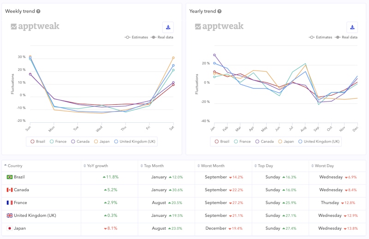Download the Yearly trend chart
Screen dimensions: 369x239
[x=352, y=27]
